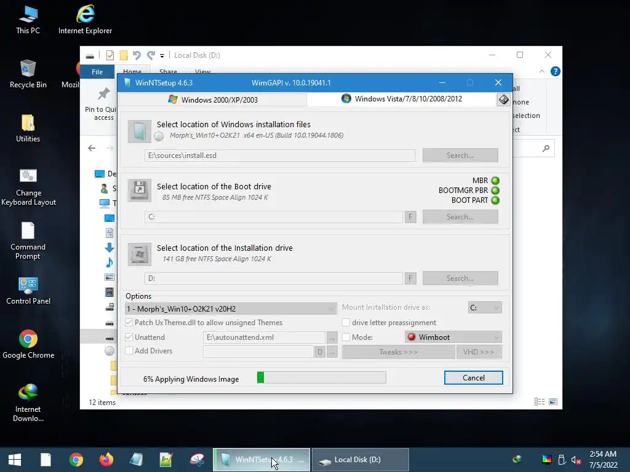Click Search button for Installation drive
Image resolution: width=630 pixels, height=472 pixels.
(x=460, y=278)
